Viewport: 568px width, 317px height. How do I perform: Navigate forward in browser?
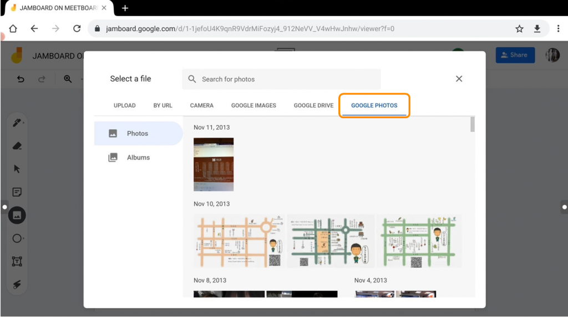[55, 29]
